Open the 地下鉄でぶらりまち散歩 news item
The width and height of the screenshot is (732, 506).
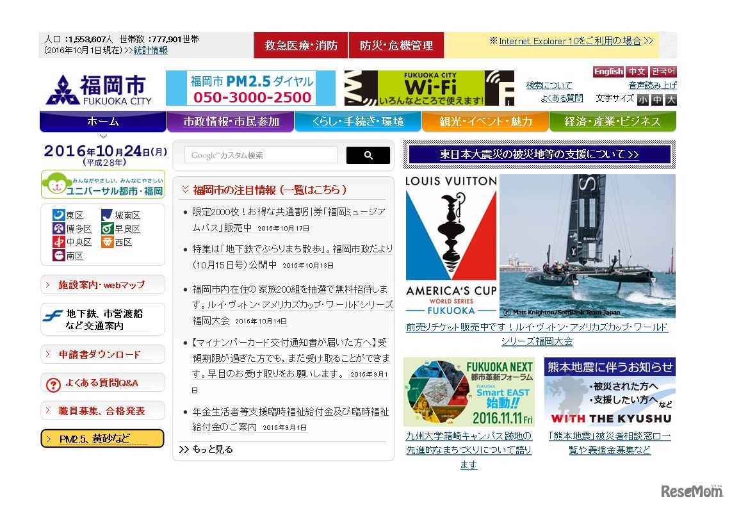pos(292,257)
